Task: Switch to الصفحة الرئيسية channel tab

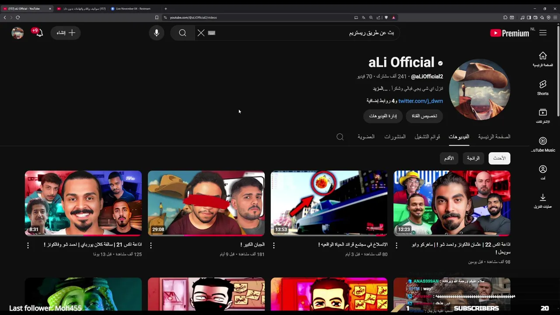Action: pyautogui.click(x=494, y=136)
